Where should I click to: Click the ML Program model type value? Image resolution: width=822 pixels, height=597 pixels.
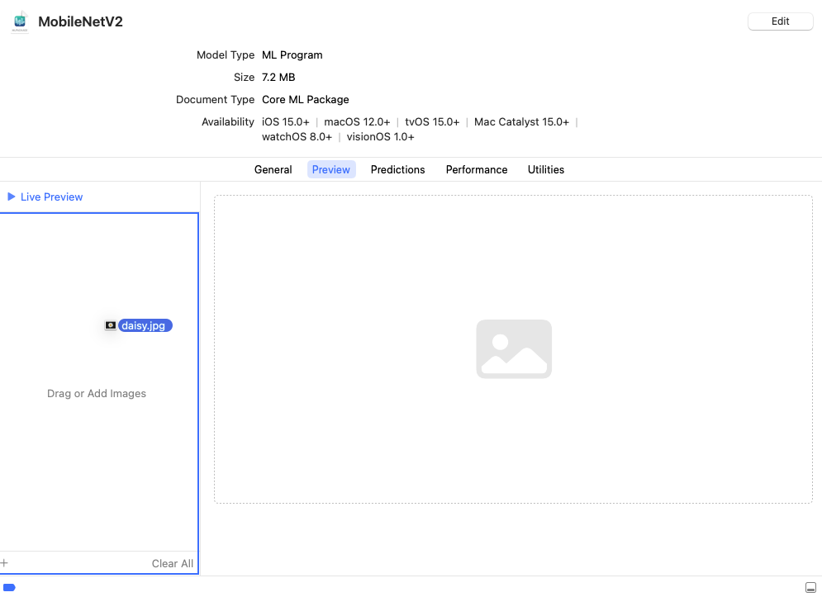click(x=292, y=55)
